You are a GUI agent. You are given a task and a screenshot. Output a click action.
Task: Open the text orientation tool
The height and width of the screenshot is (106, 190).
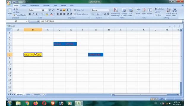click(68, 10)
